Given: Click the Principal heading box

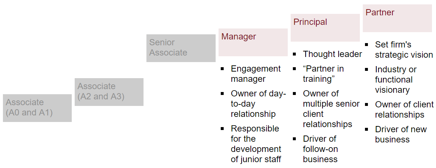Looking at the screenshot, I should click(x=325, y=27).
